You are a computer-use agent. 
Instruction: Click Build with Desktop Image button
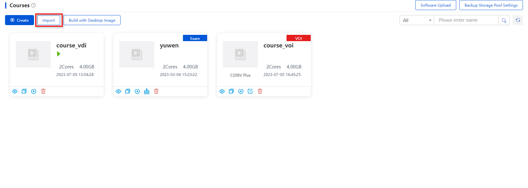coord(92,20)
